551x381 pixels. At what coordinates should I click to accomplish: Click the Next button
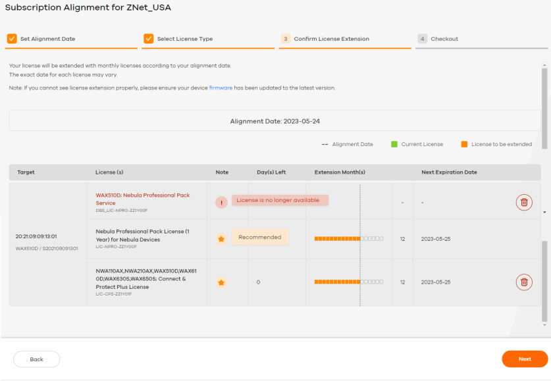tap(525, 359)
